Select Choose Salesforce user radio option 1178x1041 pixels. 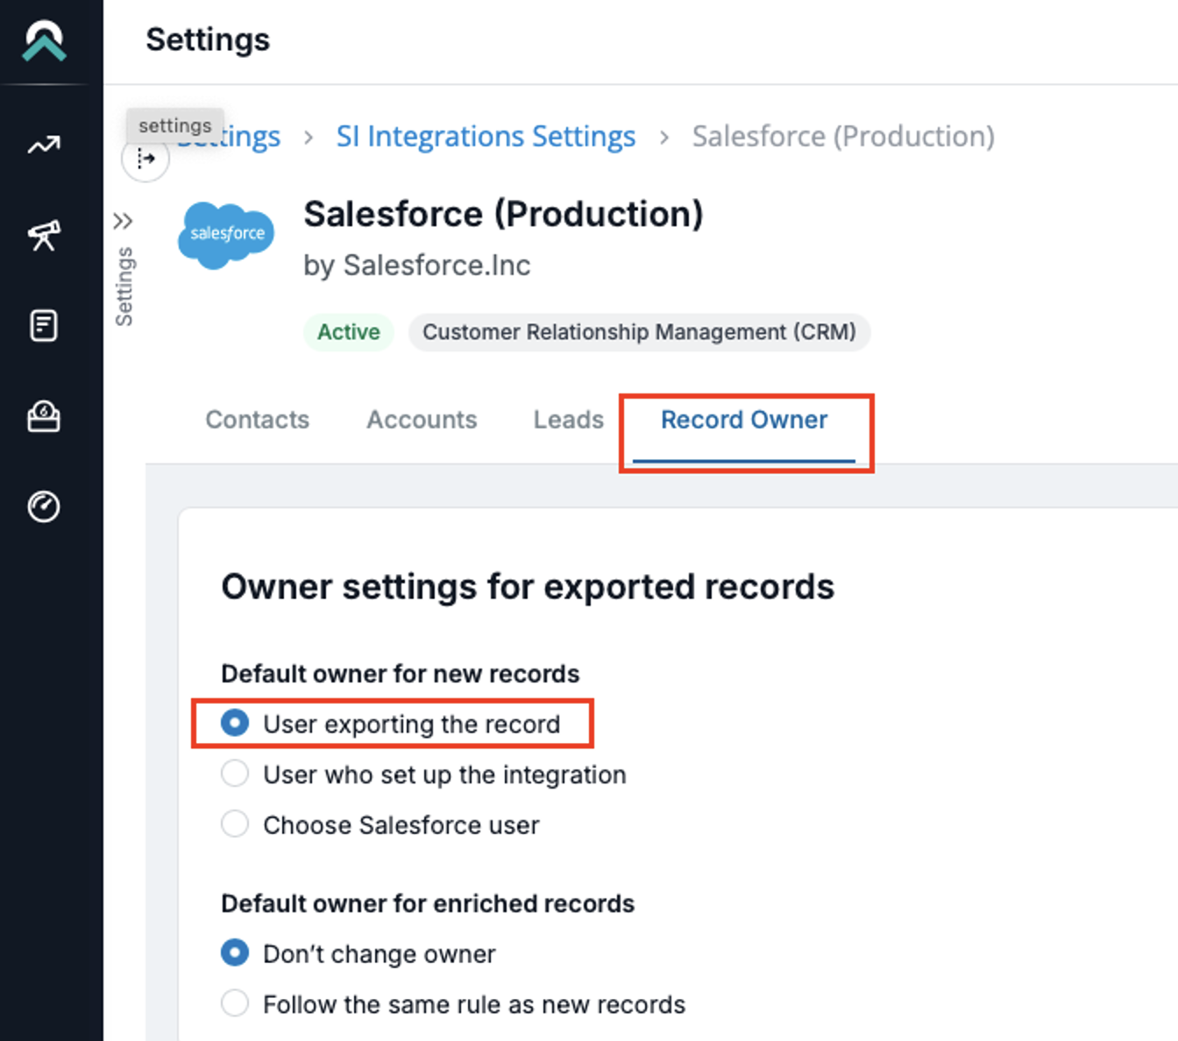click(380, 825)
